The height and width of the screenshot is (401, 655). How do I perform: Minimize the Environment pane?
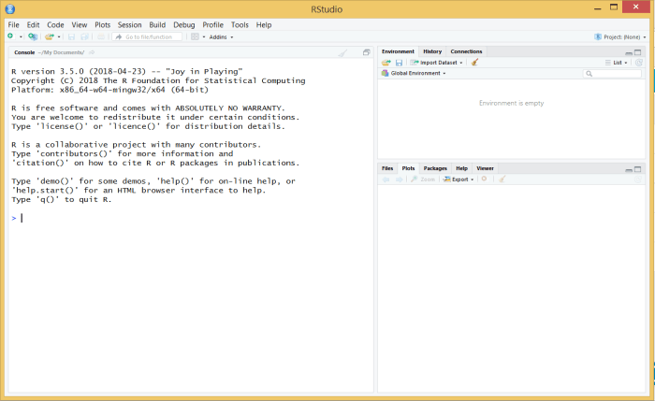click(628, 52)
